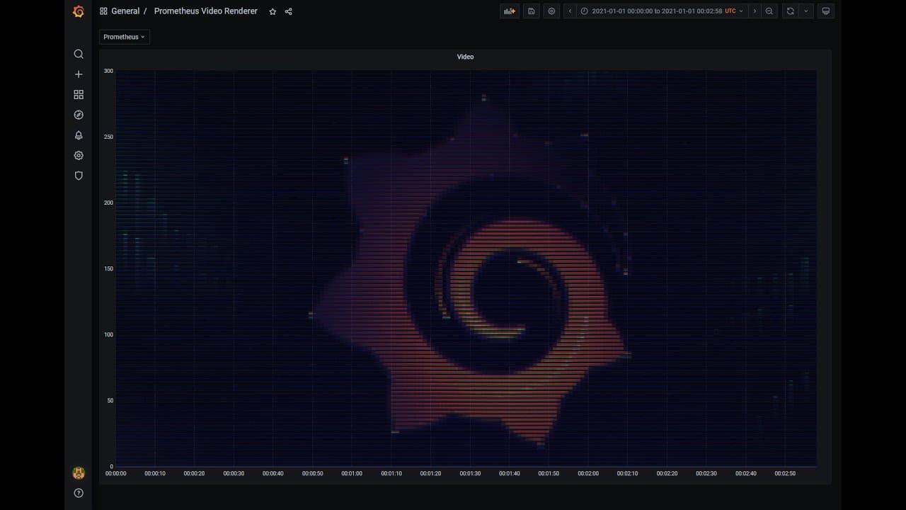Open the Alerting bell icon
The image size is (906, 510).
pos(79,135)
